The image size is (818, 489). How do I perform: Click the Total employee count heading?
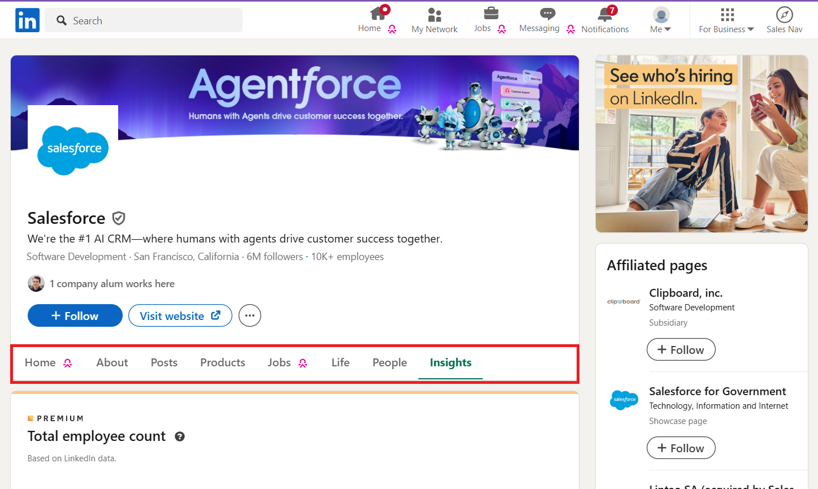click(97, 436)
